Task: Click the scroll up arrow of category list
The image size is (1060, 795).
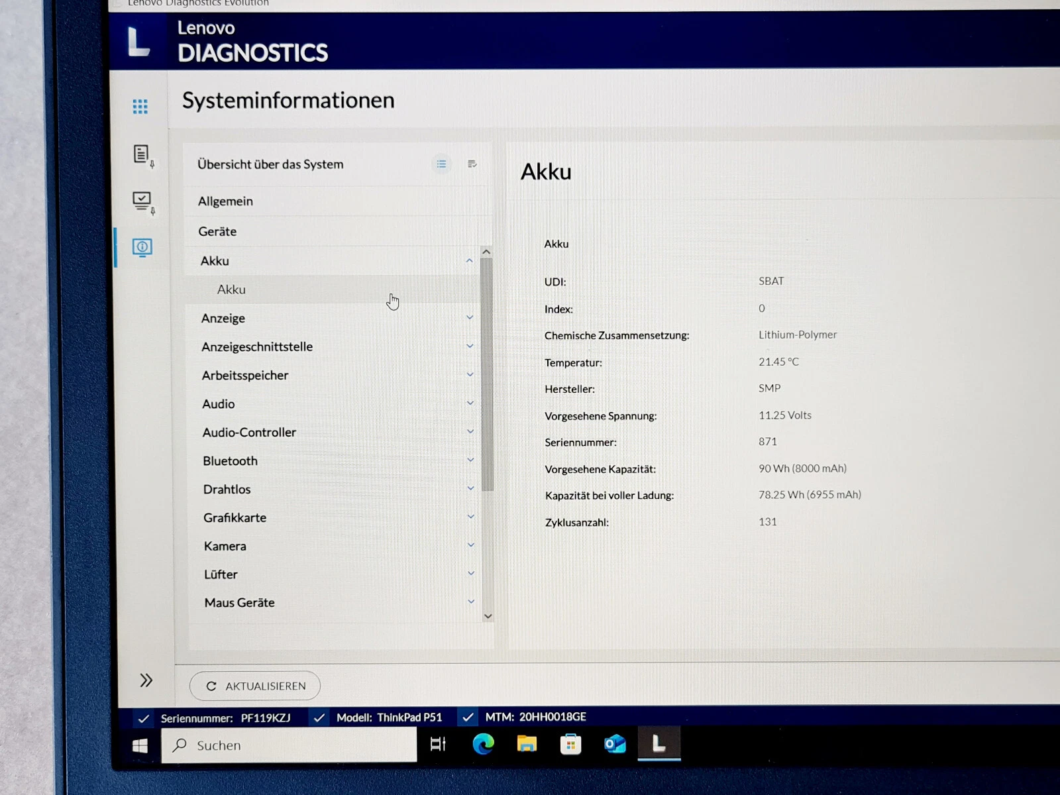Action: [x=486, y=252]
